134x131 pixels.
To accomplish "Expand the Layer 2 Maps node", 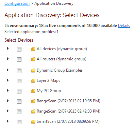I will click(8, 80).
